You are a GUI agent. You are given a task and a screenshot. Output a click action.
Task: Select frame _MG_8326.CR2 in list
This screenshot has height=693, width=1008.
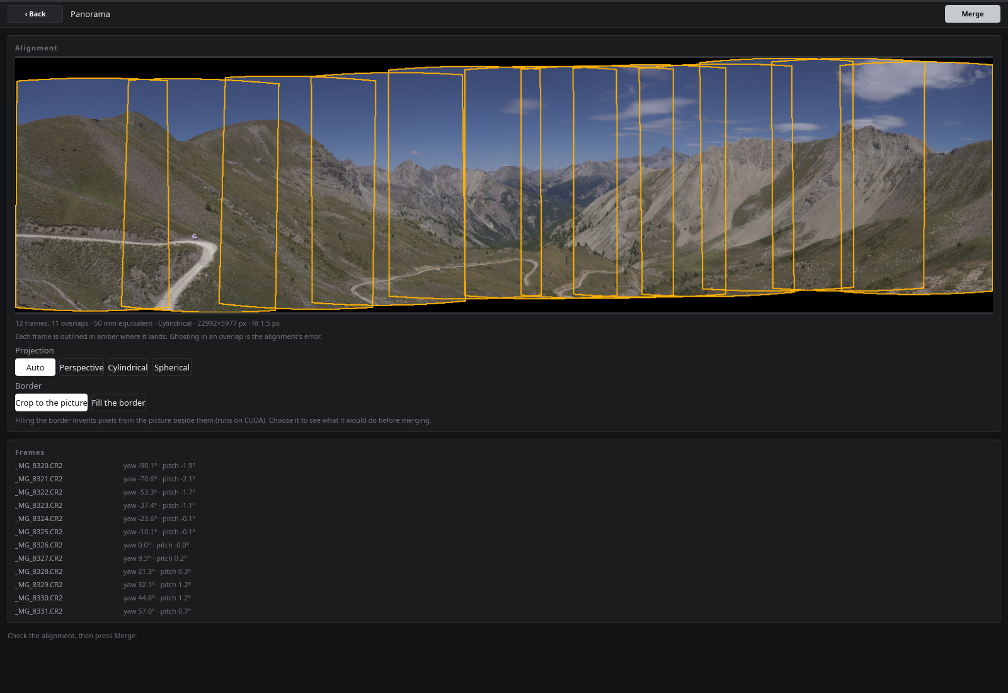[x=504, y=545]
